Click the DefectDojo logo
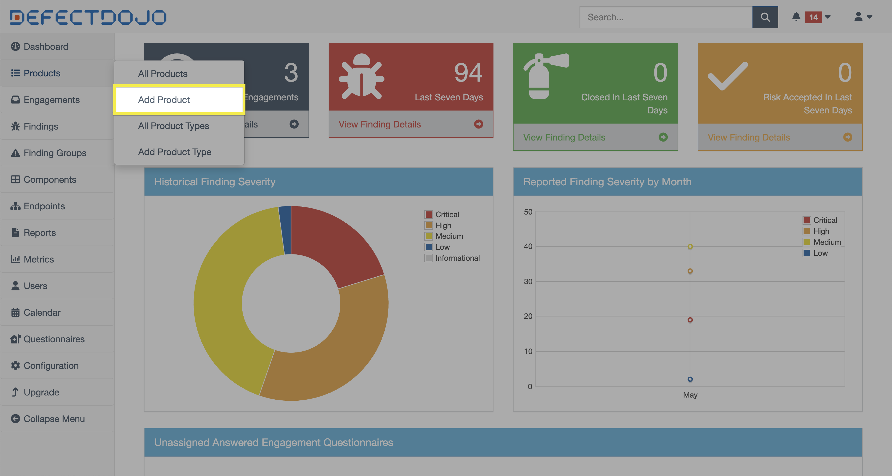892x476 pixels. [x=88, y=17]
